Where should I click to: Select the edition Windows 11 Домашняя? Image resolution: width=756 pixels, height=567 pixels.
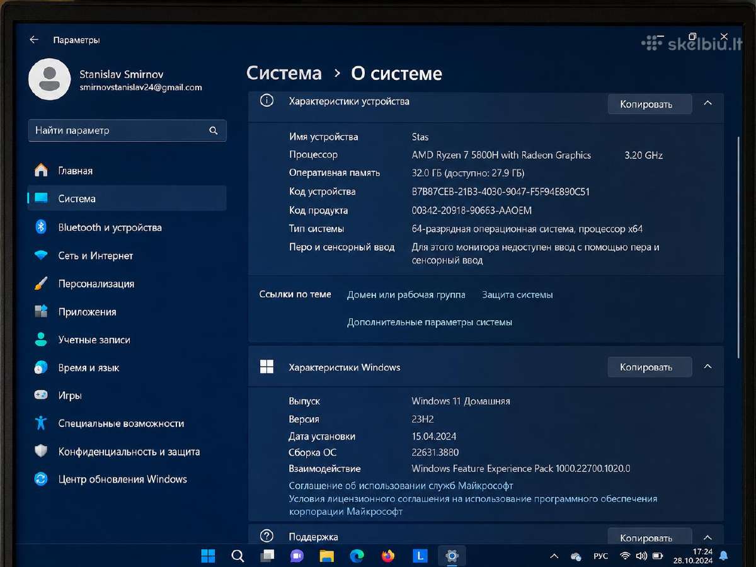461,401
